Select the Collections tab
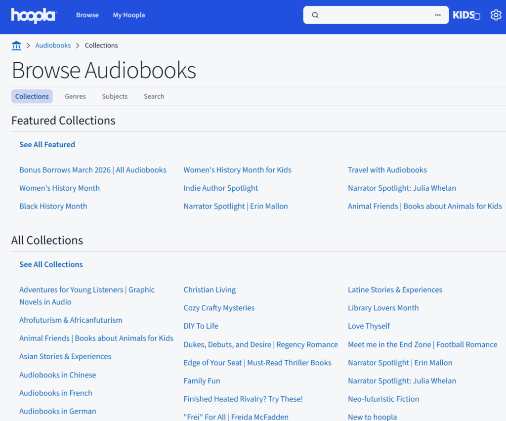This screenshot has width=506, height=421. 32,96
